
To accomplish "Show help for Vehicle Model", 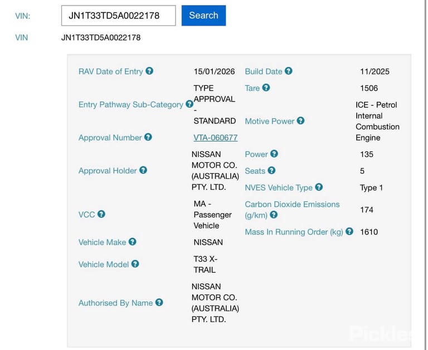I will (135, 264).
